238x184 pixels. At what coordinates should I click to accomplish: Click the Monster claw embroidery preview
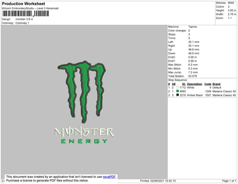click(82, 92)
